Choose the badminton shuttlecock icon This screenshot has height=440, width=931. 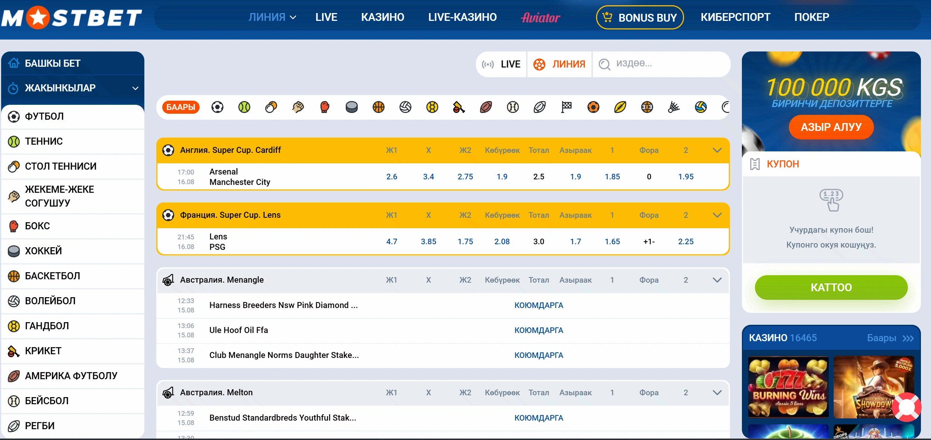(x=674, y=107)
